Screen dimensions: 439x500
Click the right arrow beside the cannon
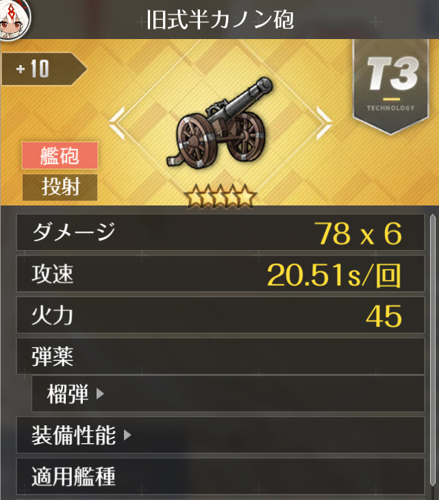click(324, 123)
